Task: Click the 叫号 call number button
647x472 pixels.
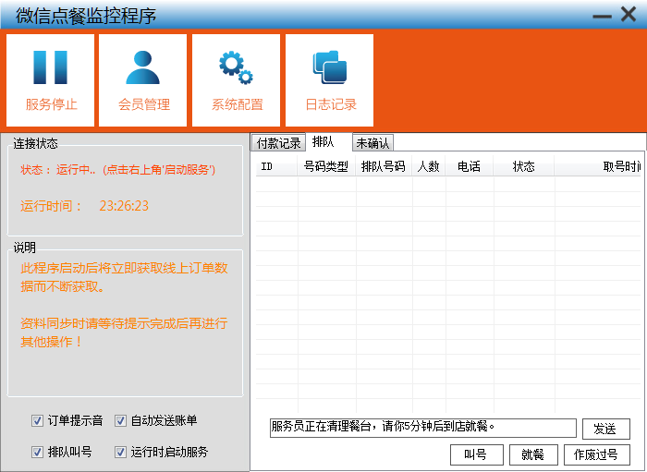Action: pyautogui.click(x=477, y=454)
